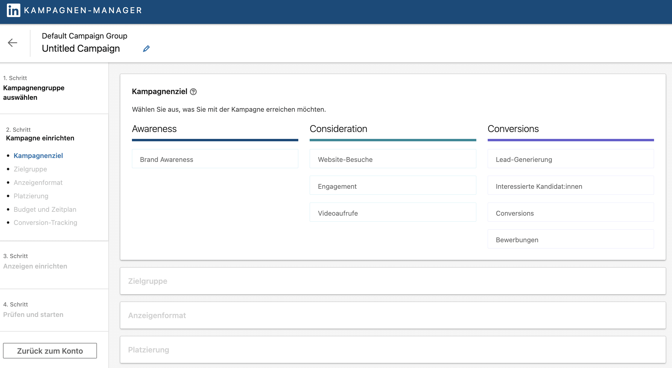The image size is (672, 368).
Task: Select the Brand Awareness campaign objective
Action: point(215,160)
